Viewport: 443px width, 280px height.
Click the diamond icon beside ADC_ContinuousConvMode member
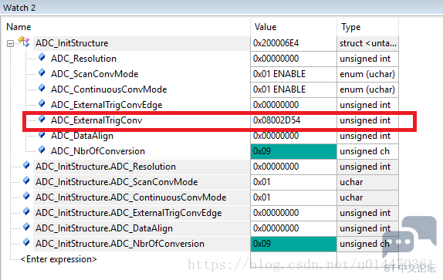(42, 88)
